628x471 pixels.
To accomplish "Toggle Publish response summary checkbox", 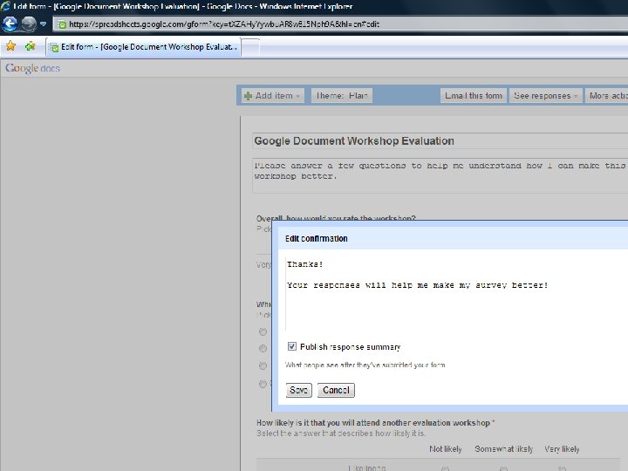I will 292,346.
